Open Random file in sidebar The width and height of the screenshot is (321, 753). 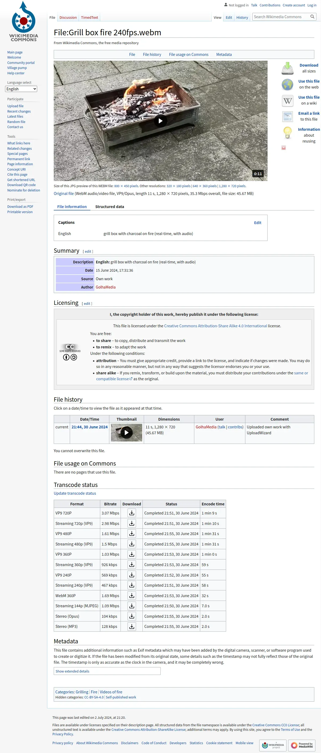click(x=16, y=122)
